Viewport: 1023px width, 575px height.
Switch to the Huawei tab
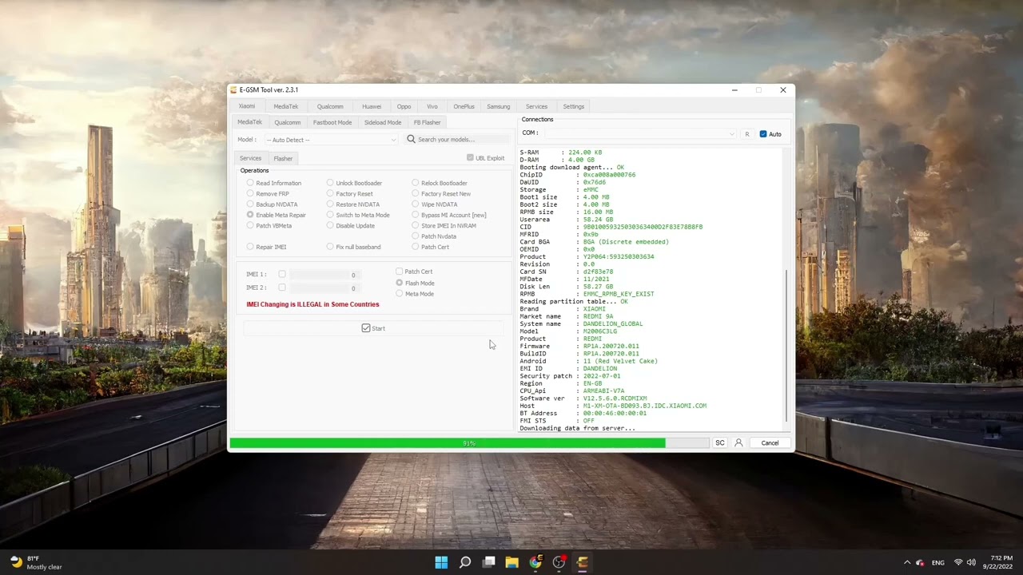coord(372,106)
